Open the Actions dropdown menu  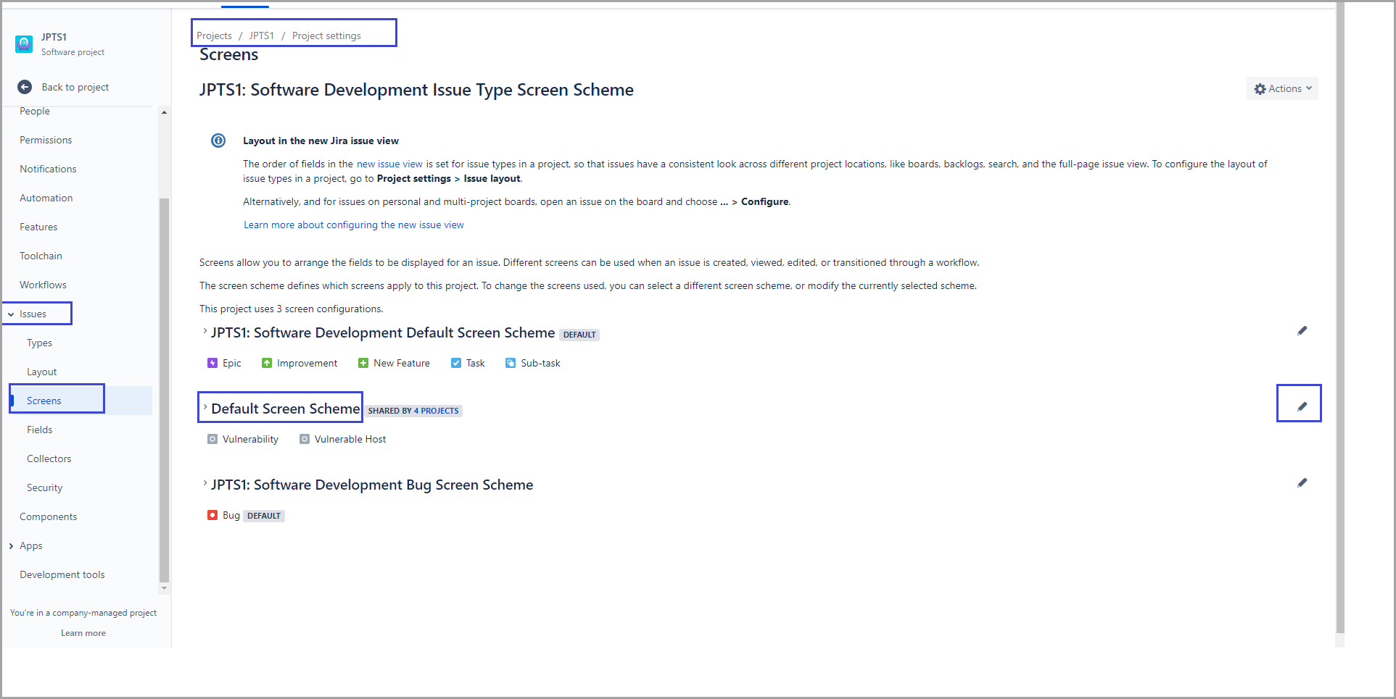(1282, 88)
